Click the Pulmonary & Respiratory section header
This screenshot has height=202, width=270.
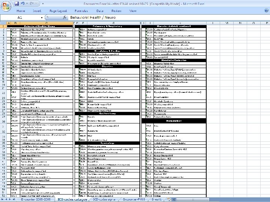click(107, 26)
